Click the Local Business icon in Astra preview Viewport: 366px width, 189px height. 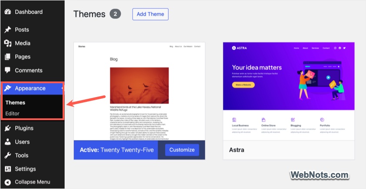click(x=234, y=120)
